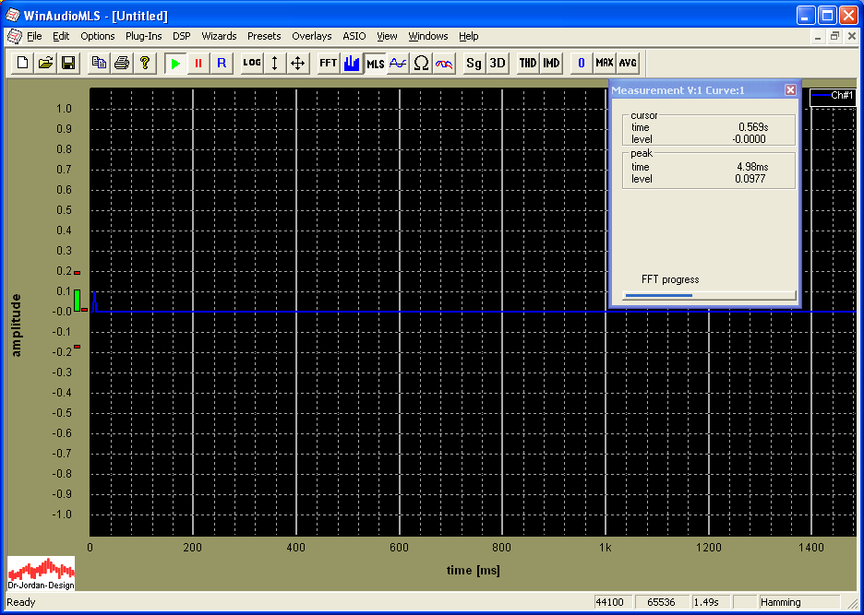The width and height of the screenshot is (864, 615).
Task: Pause measurement with red pause button
Action: tap(198, 64)
